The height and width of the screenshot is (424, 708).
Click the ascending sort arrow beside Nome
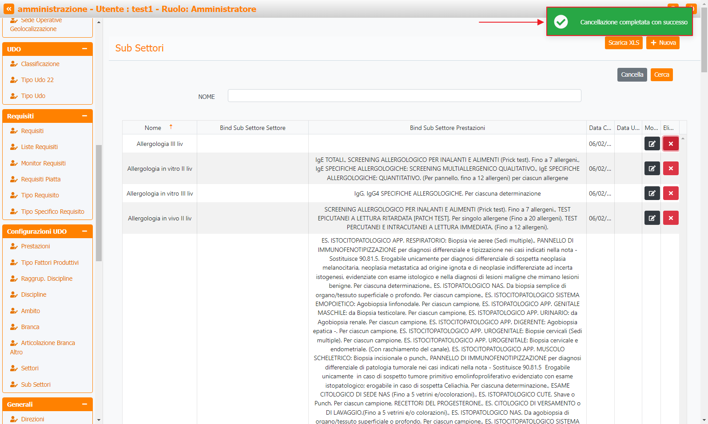point(171,127)
